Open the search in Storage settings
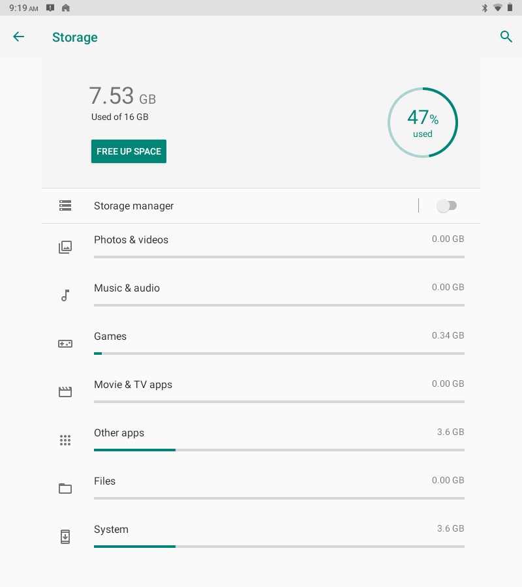The height and width of the screenshot is (587, 522). point(506,37)
